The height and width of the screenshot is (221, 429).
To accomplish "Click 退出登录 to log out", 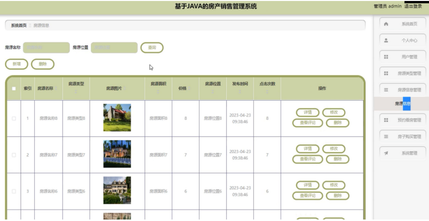I will click(x=413, y=6).
